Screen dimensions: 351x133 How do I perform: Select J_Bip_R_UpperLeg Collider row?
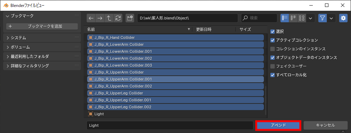click(x=175, y=93)
